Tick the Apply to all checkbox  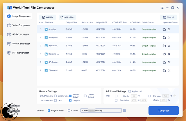pyautogui.click(x=130, y=91)
